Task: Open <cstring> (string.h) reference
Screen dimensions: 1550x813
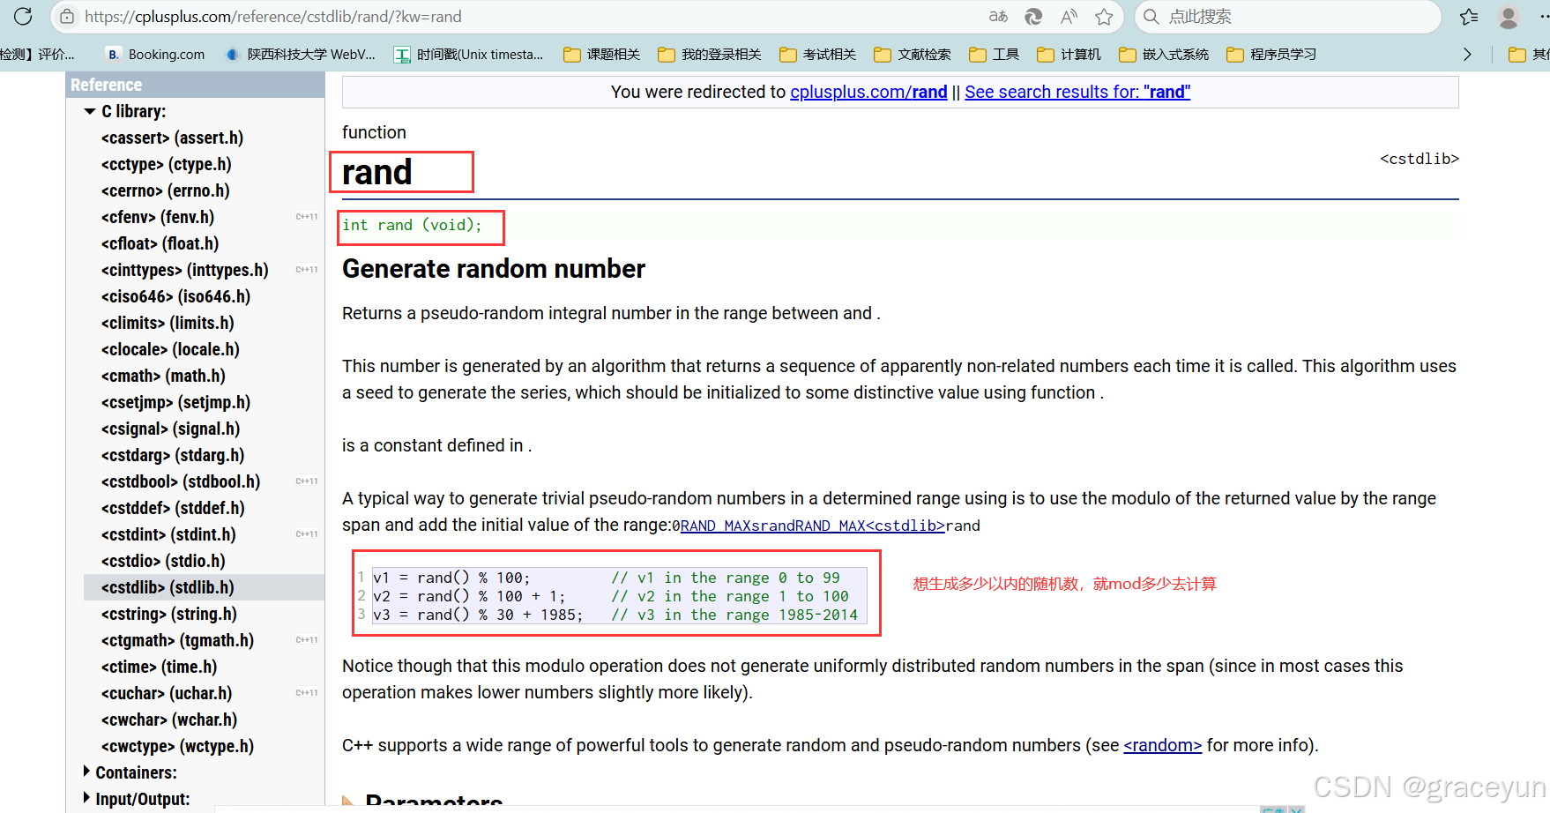Action: [168, 614]
